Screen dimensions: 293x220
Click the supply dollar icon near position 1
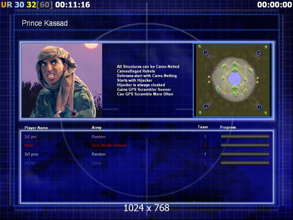[266, 113]
